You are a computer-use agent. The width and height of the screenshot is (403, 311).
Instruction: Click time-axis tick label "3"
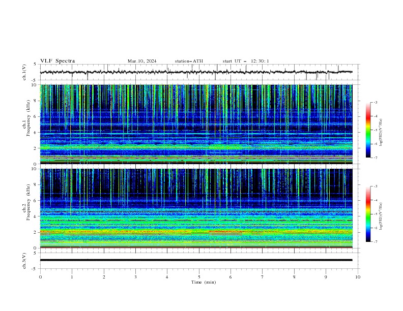(135, 277)
